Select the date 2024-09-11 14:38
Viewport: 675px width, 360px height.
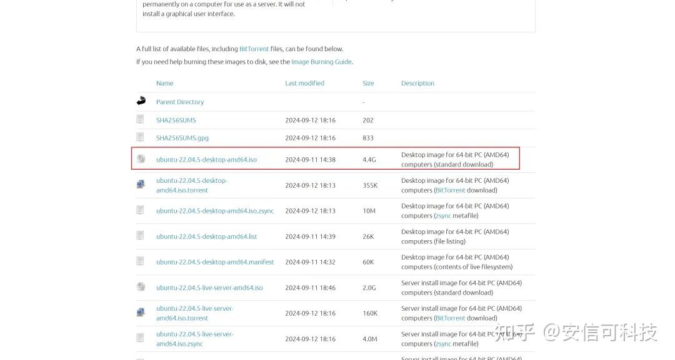click(x=311, y=160)
